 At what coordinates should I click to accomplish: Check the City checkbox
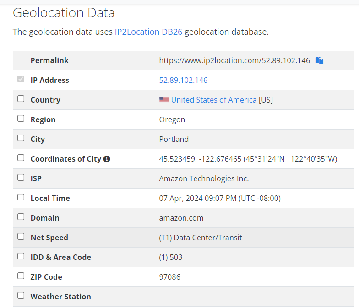[x=21, y=138]
